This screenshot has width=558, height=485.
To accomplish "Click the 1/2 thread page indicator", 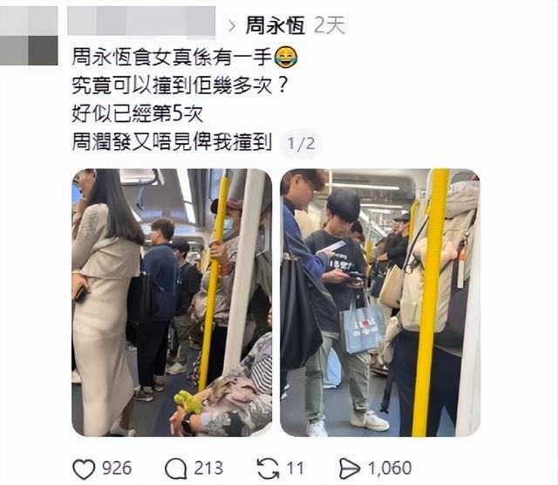I will pyautogui.click(x=301, y=144).
